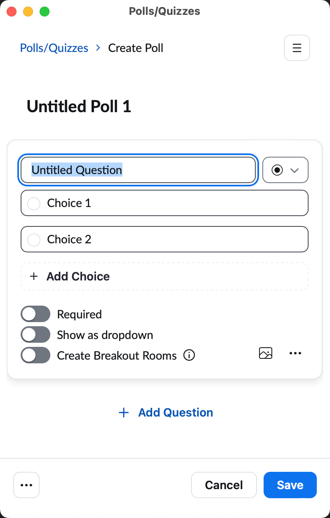The height and width of the screenshot is (518, 330).
Task: Click the Untitled Poll 1 title
Action: click(78, 106)
